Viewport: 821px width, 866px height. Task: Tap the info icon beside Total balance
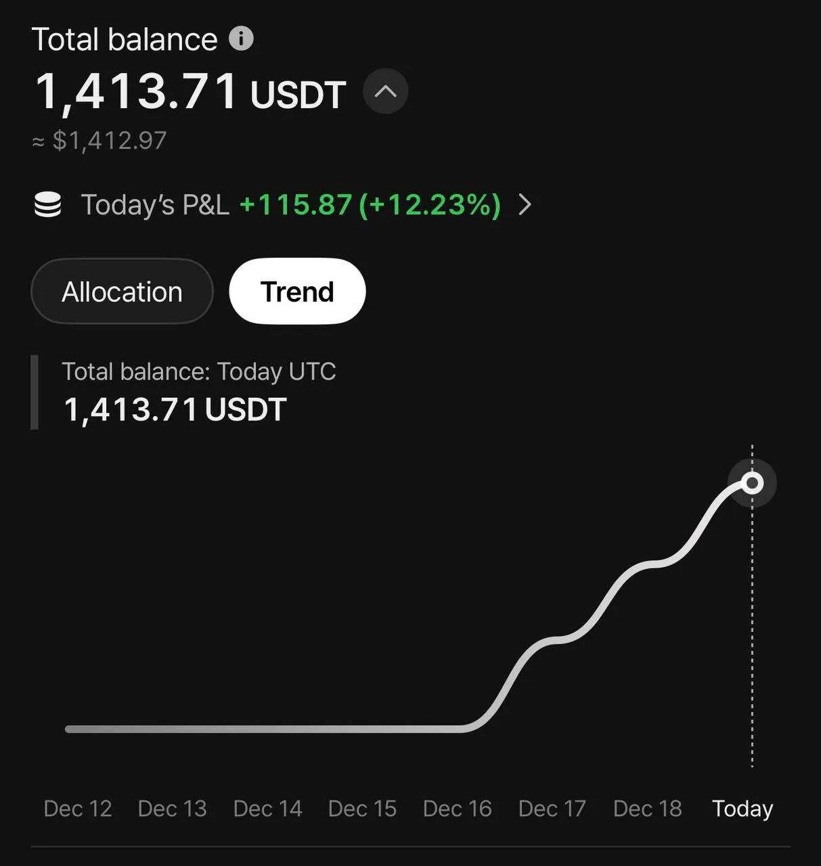[241, 39]
